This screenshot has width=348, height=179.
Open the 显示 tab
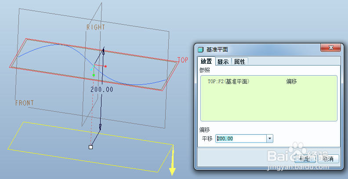tap(223, 62)
